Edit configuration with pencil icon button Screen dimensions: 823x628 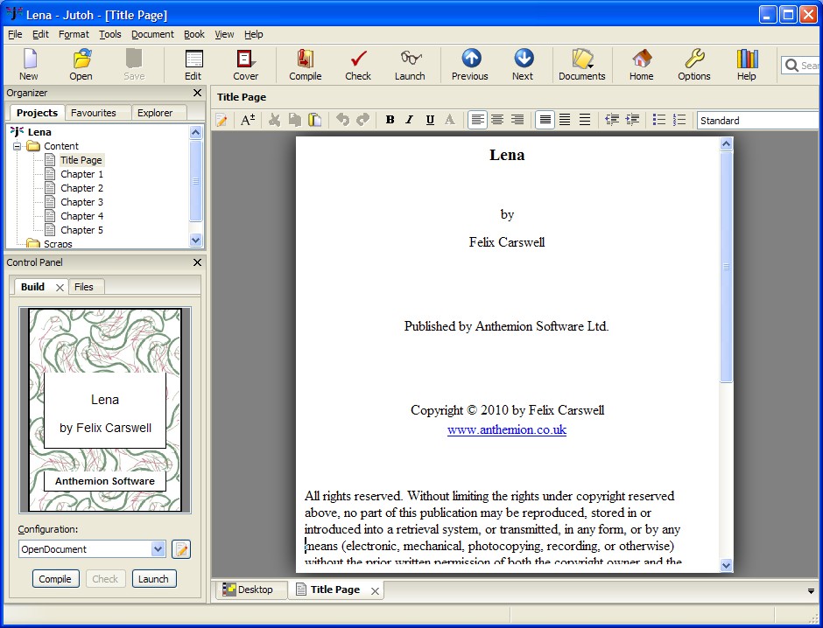(181, 549)
